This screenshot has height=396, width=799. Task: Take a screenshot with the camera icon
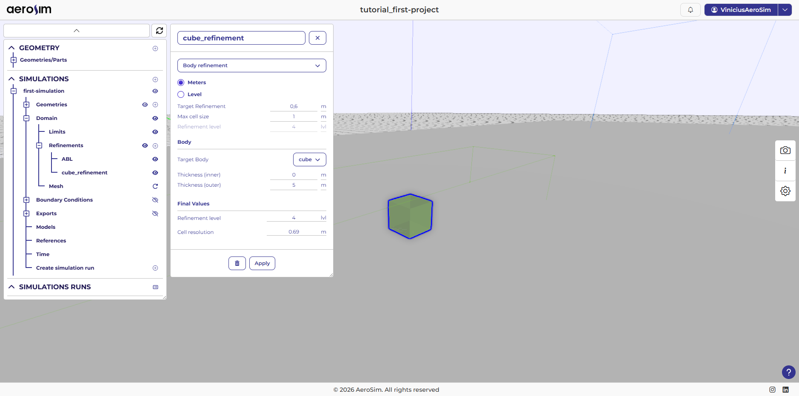pos(785,150)
